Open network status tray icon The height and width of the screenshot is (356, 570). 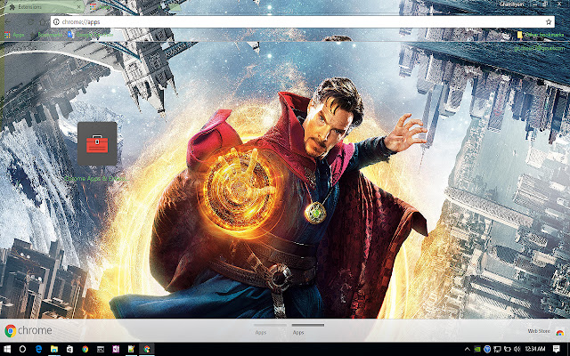(x=497, y=349)
